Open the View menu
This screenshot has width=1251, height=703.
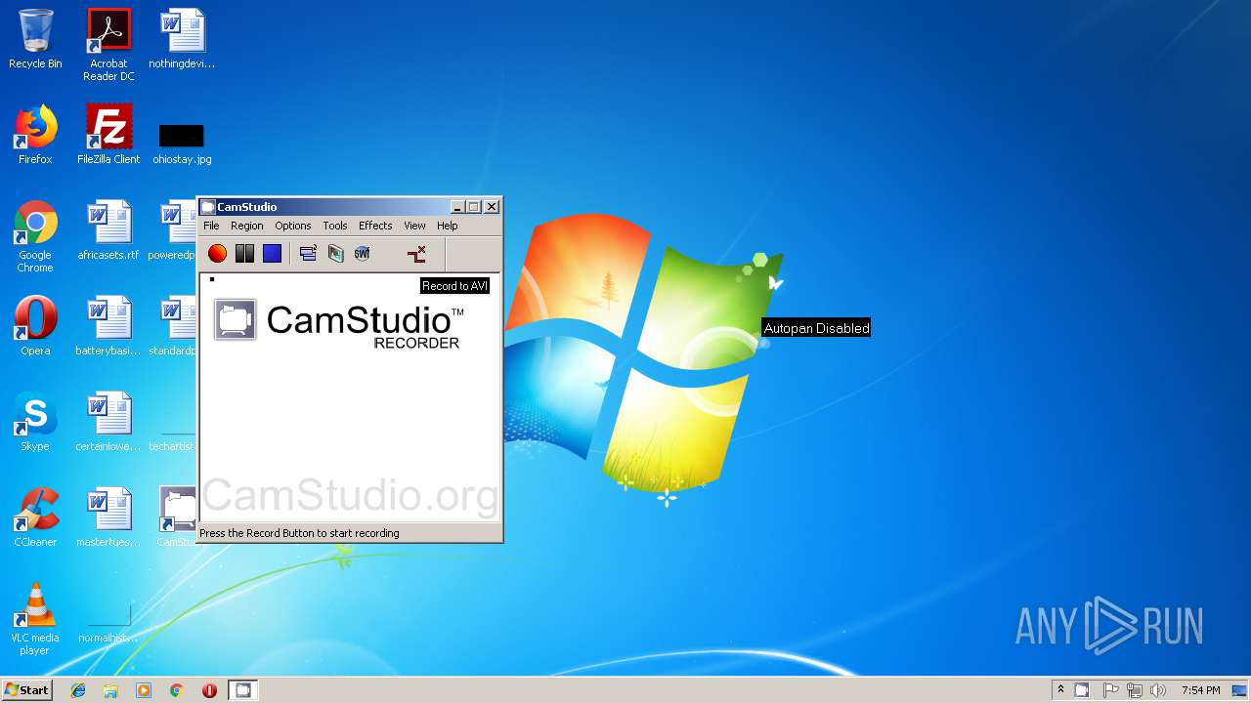(x=414, y=226)
